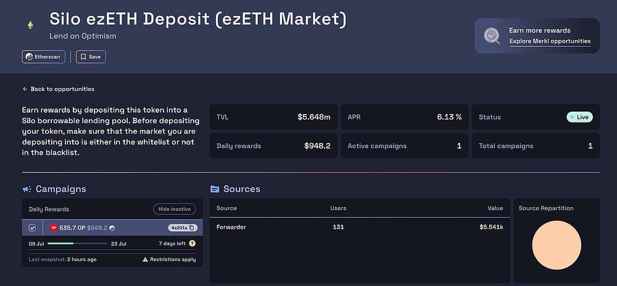Click the Hide inactive toggle button
The height and width of the screenshot is (286, 617).
click(x=175, y=209)
